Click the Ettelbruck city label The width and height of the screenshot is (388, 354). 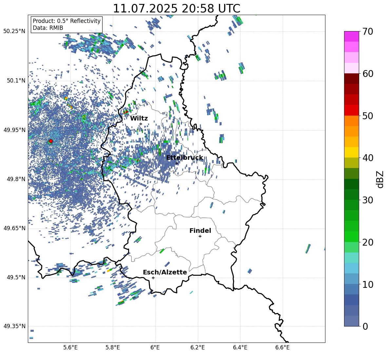184,158
